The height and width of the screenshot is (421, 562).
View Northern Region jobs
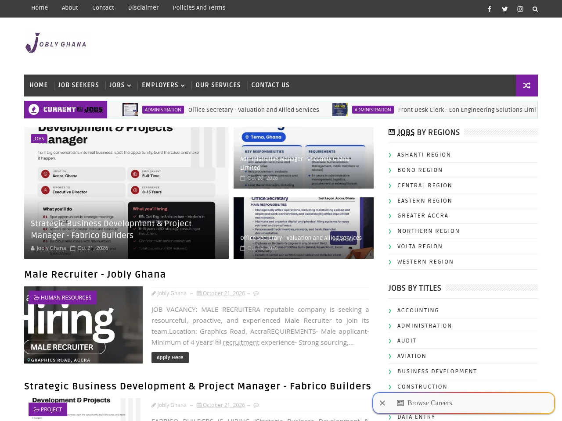(429, 231)
